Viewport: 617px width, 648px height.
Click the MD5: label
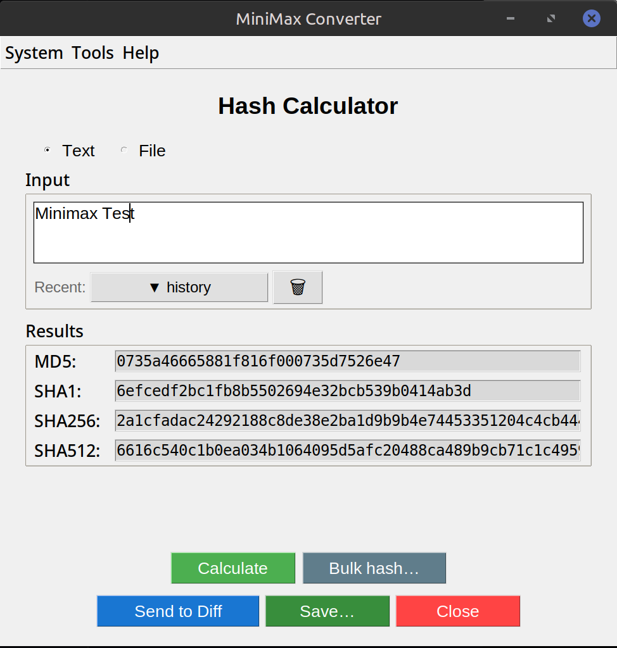point(56,361)
